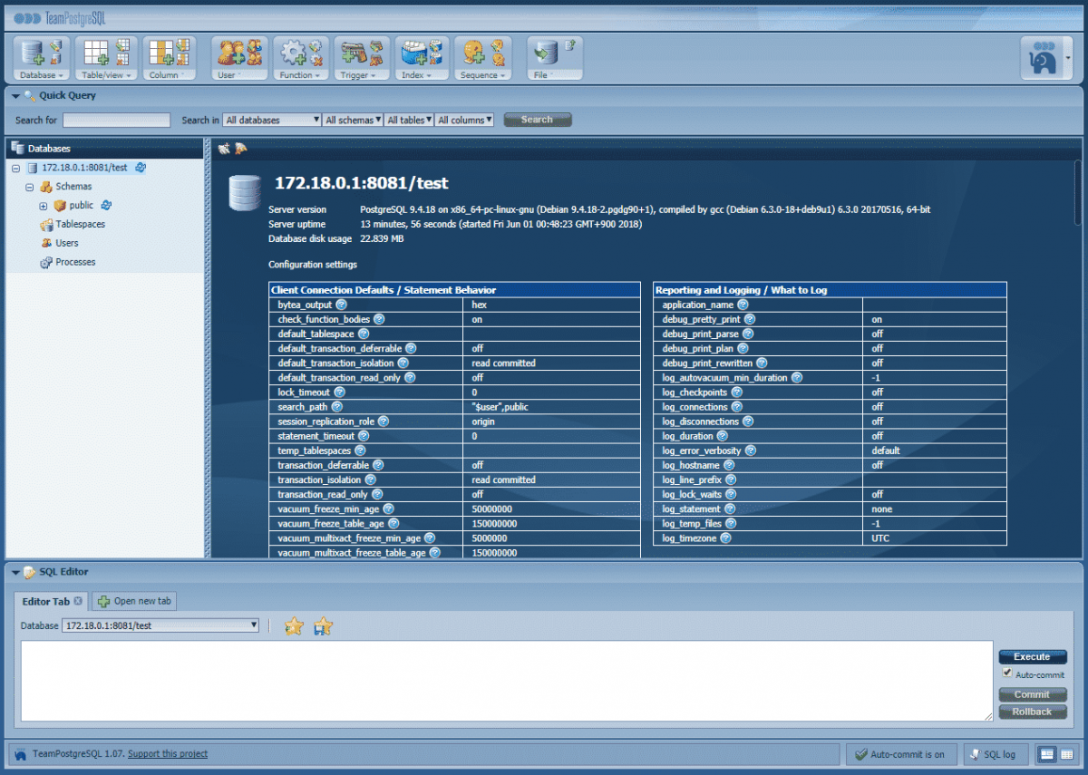Click the large create database icon

[x=33, y=54]
